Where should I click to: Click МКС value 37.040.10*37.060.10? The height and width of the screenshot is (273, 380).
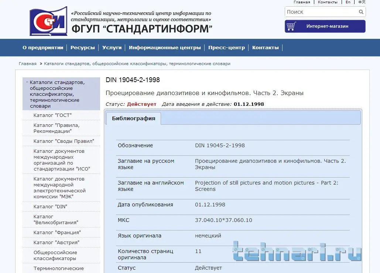tap(223, 220)
